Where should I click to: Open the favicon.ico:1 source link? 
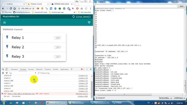82,94
